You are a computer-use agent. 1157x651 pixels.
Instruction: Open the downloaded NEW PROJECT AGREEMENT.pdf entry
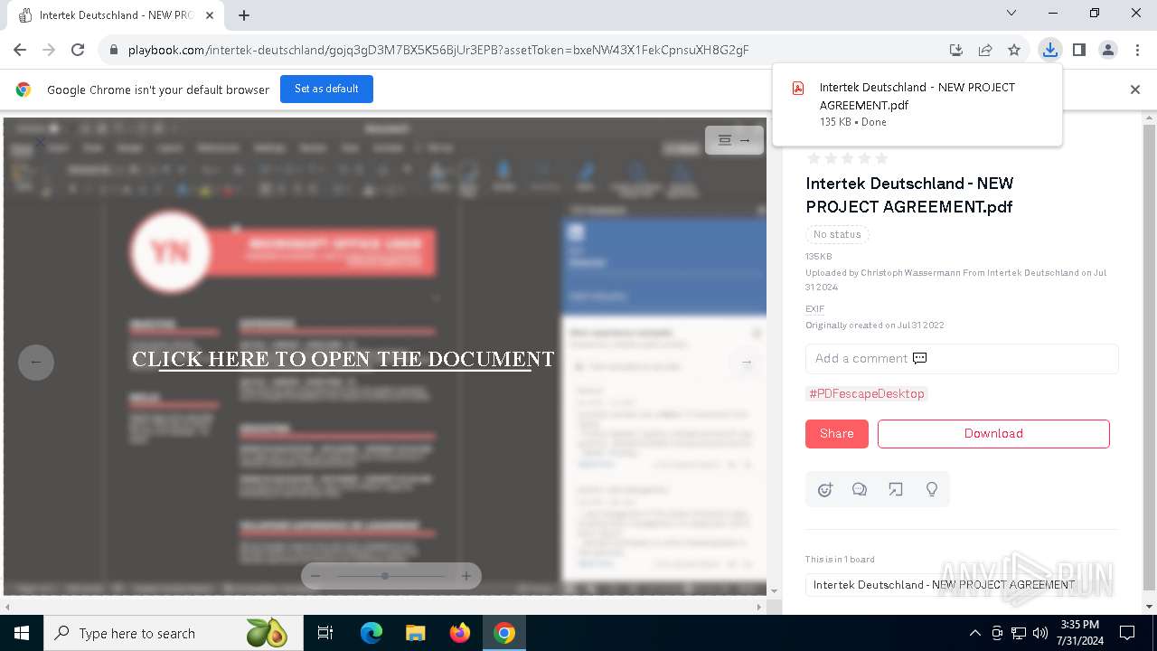917,104
